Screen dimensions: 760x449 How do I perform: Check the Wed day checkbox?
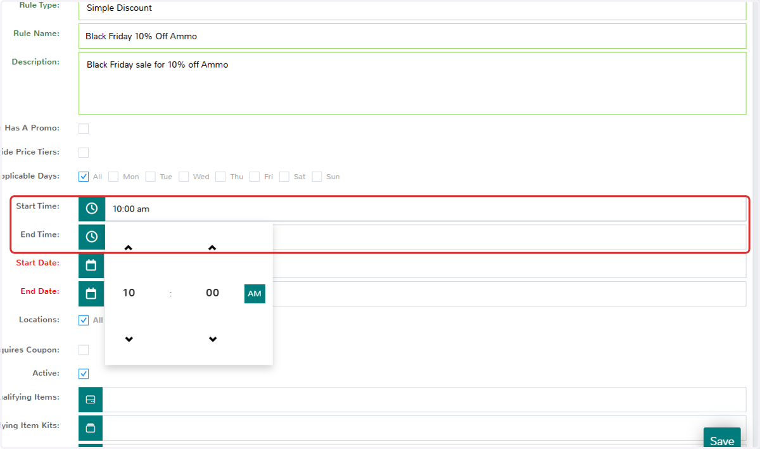(184, 177)
